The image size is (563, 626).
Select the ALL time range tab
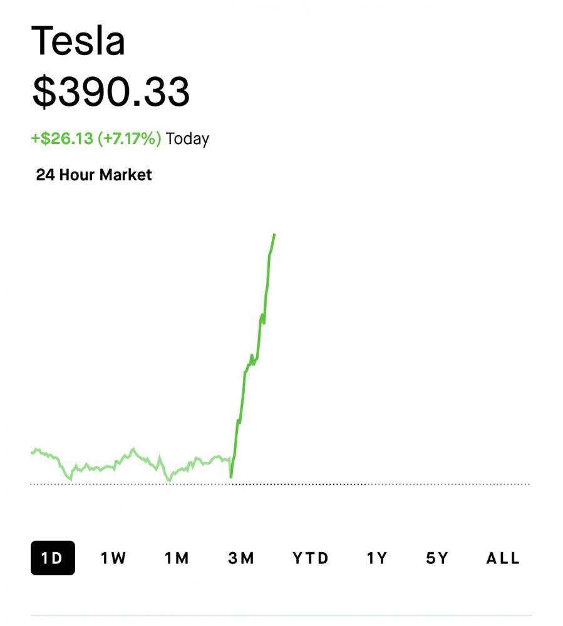(x=503, y=558)
